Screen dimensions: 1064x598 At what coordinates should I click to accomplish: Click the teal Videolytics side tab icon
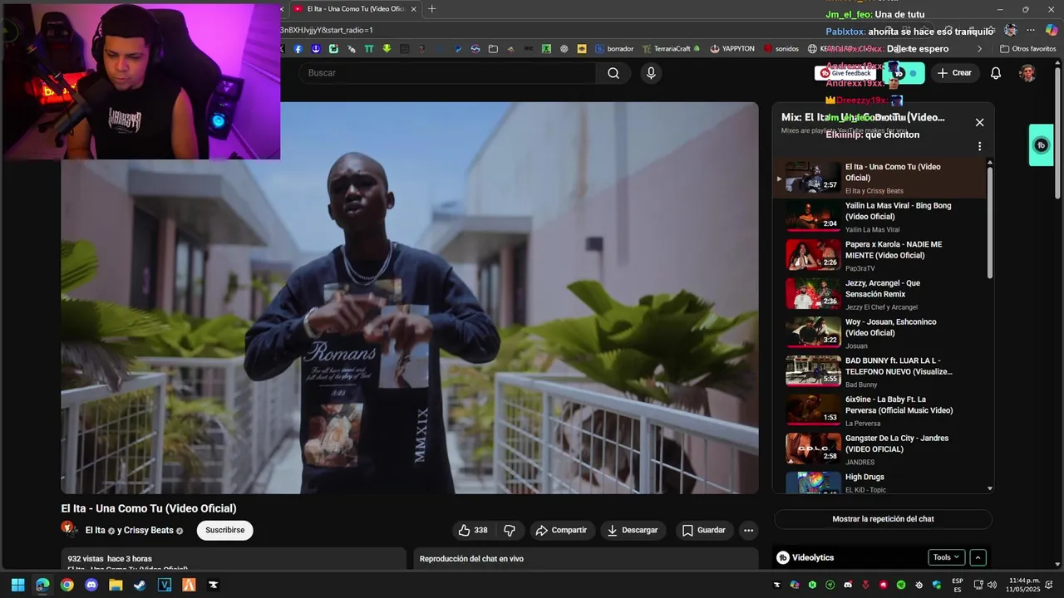click(x=1041, y=145)
